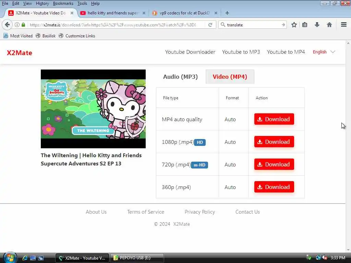This screenshot has width=351, height=263.
Task: Open the Basilisk bookmark
Action: pos(46,36)
